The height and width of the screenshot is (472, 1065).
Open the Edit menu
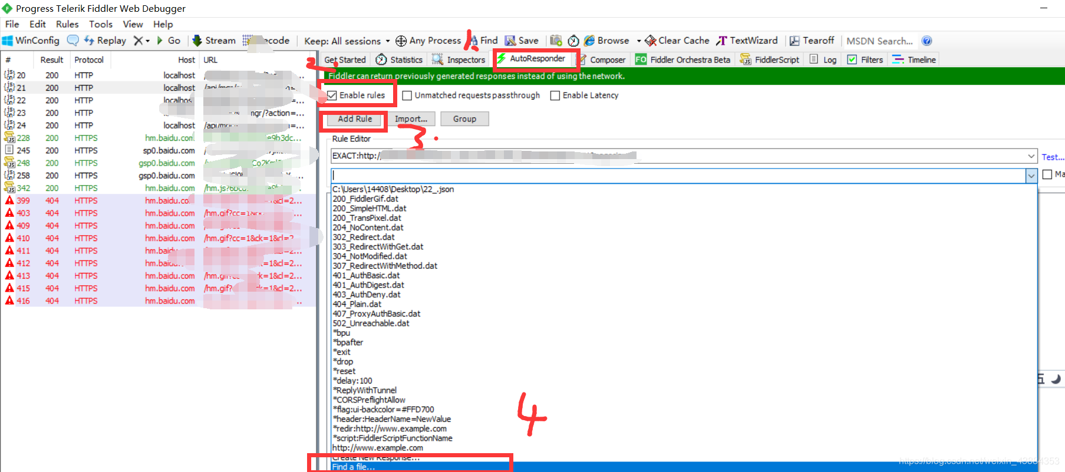(37, 24)
